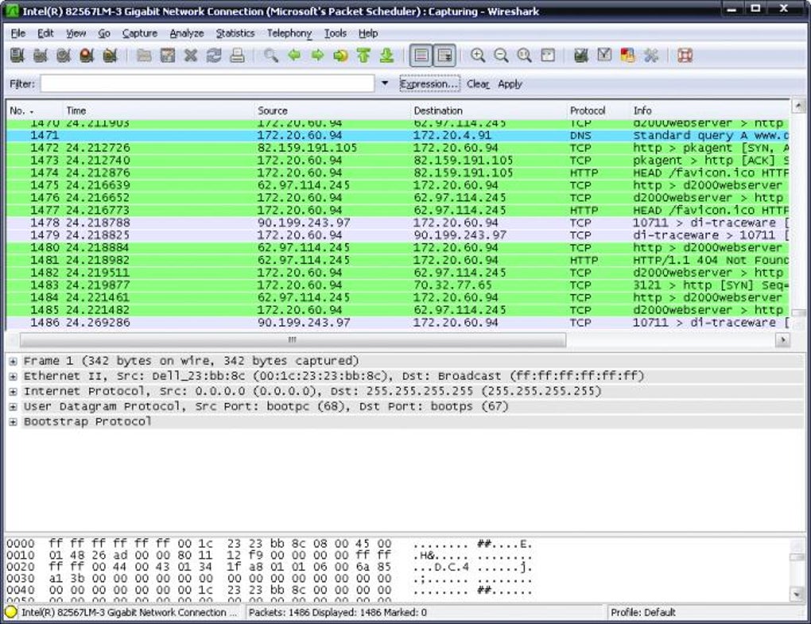Expand the Ethernet II tree node
811x624 pixels.
click(x=13, y=376)
